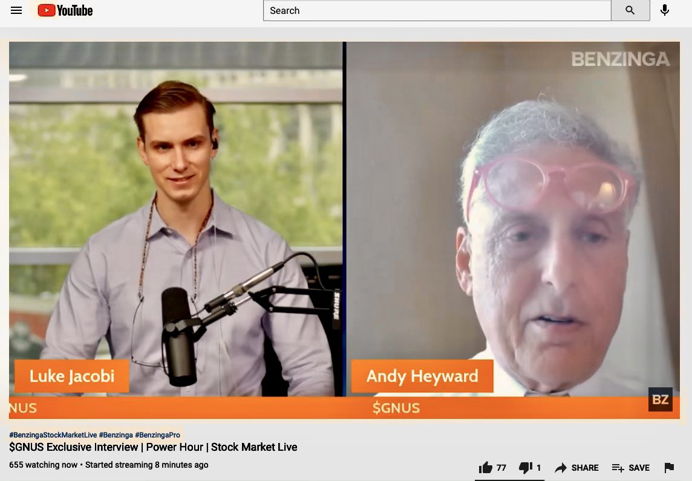Open the #BenzingaPro hashtag link
Image resolution: width=692 pixels, height=481 pixels.
pos(157,434)
